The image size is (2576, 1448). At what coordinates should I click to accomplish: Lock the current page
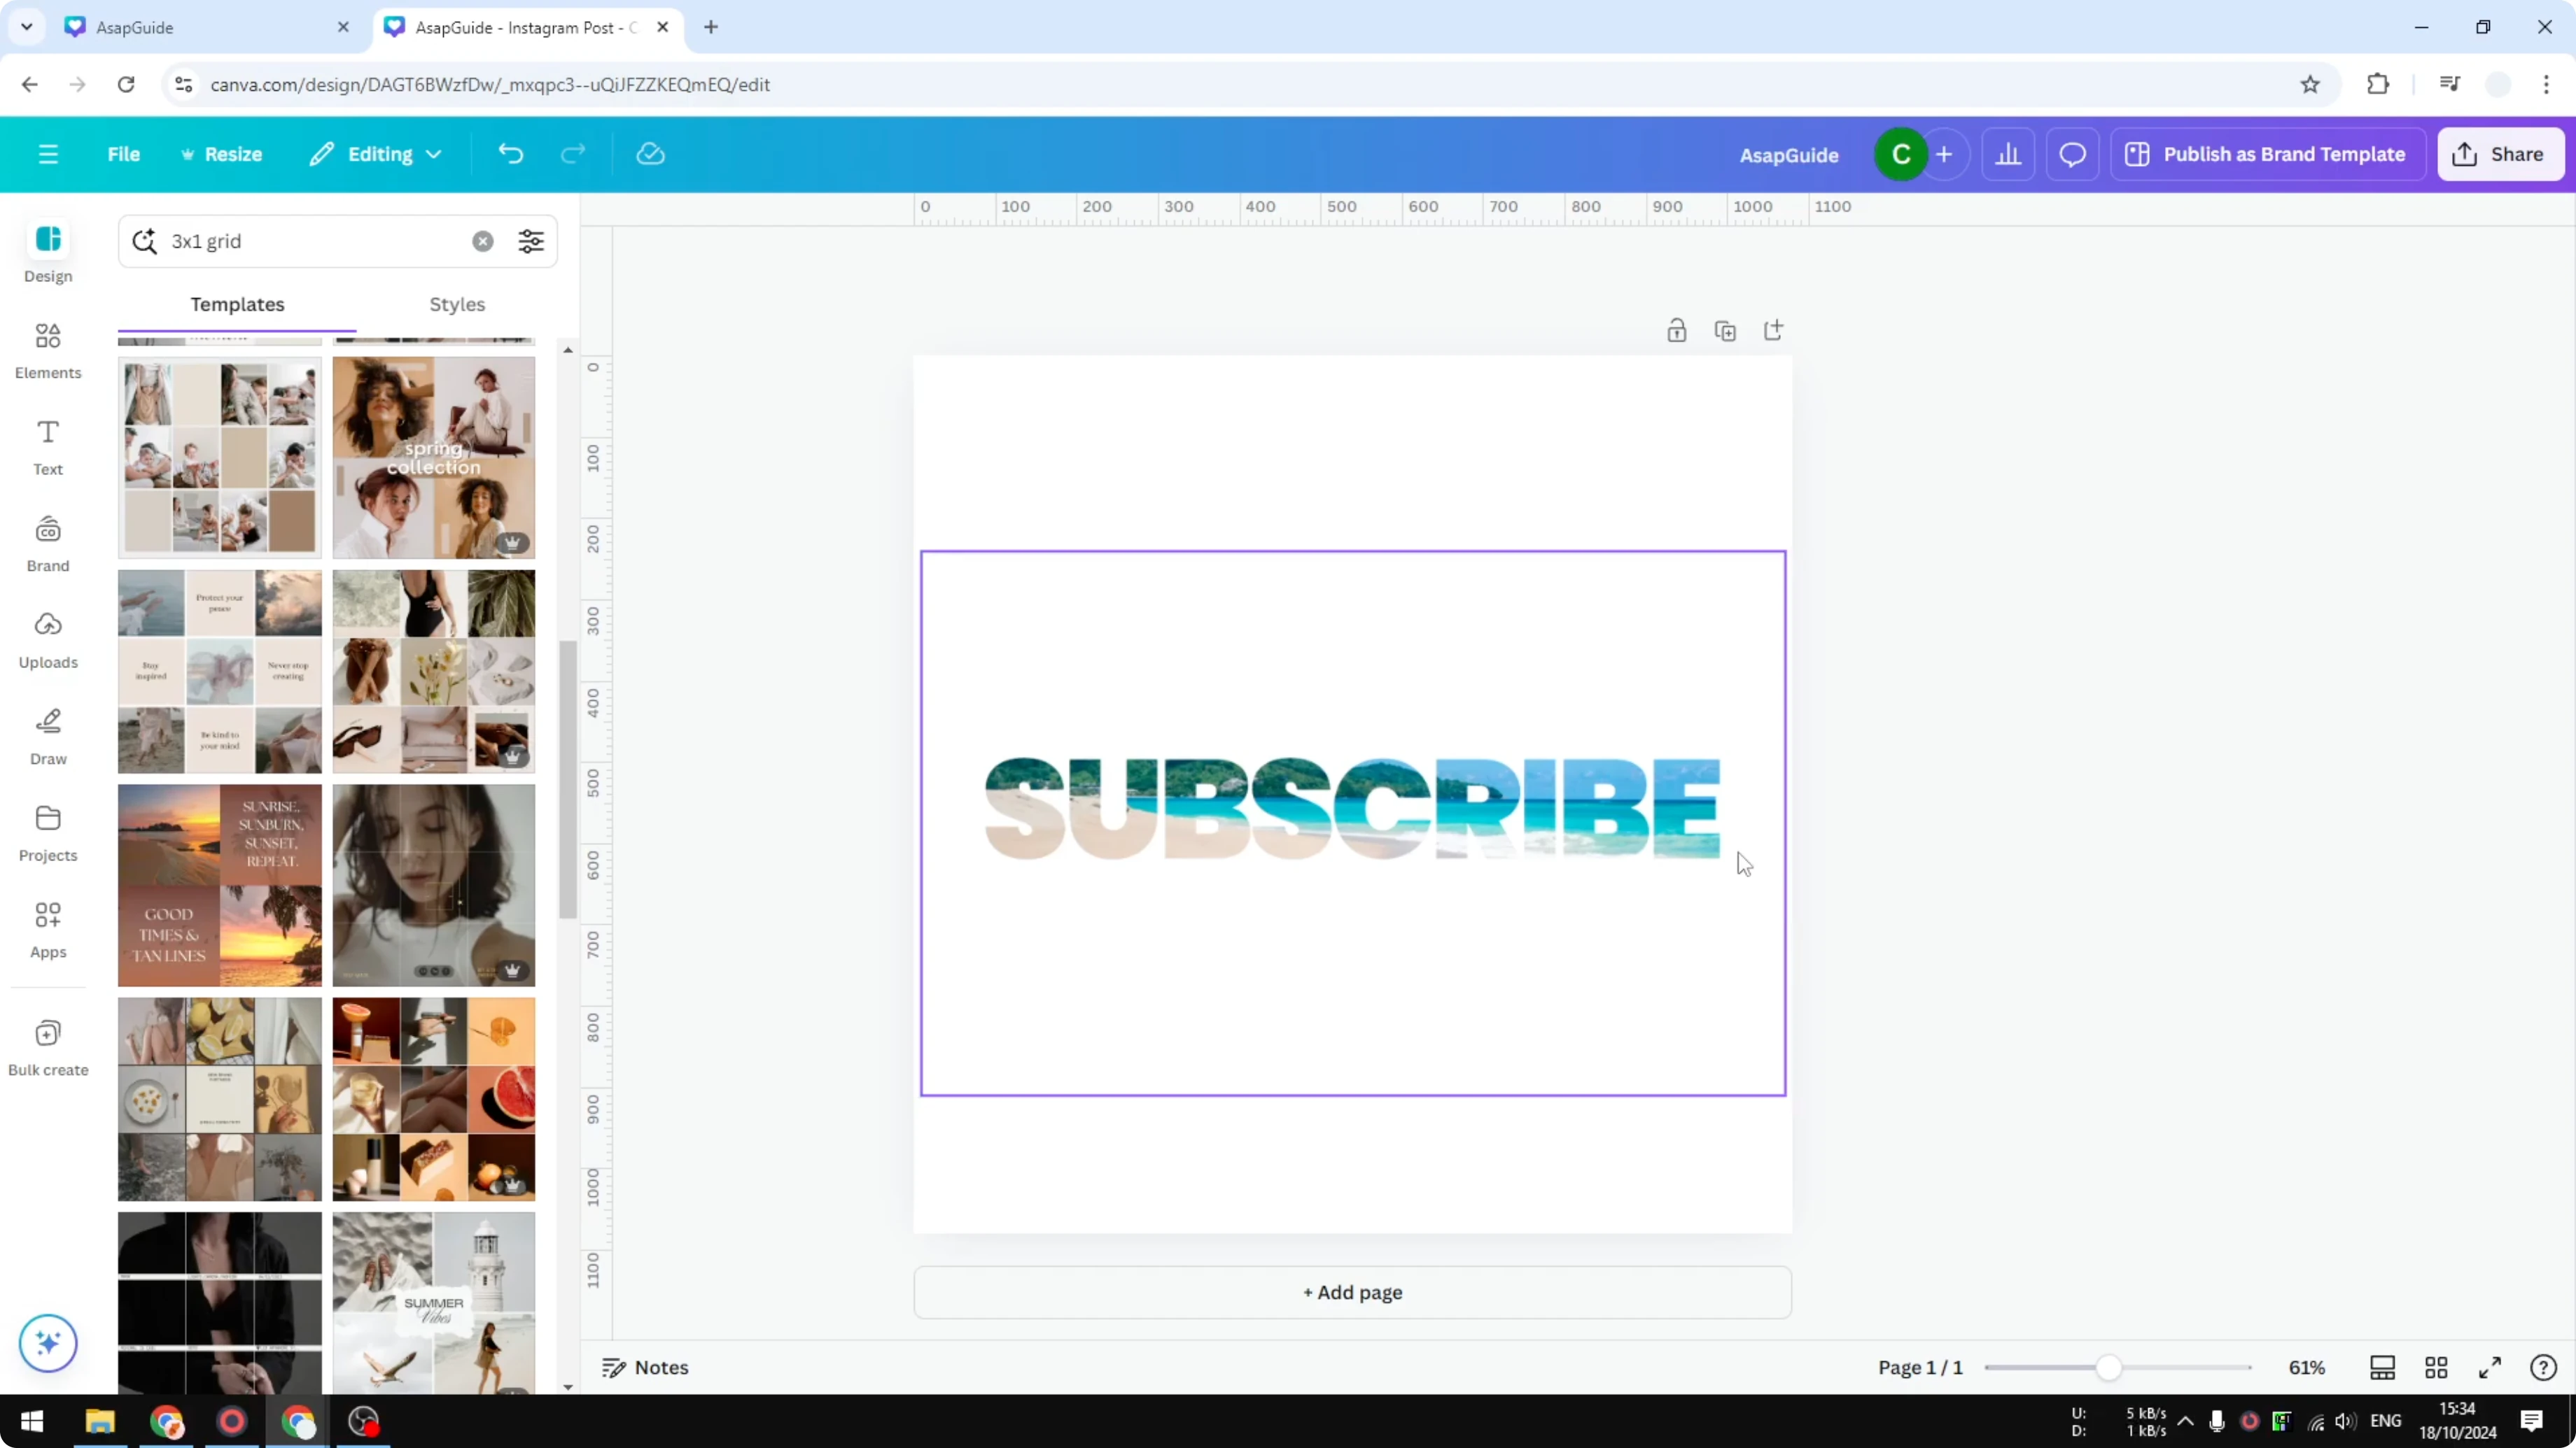pyautogui.click(x=1677, y=329)
